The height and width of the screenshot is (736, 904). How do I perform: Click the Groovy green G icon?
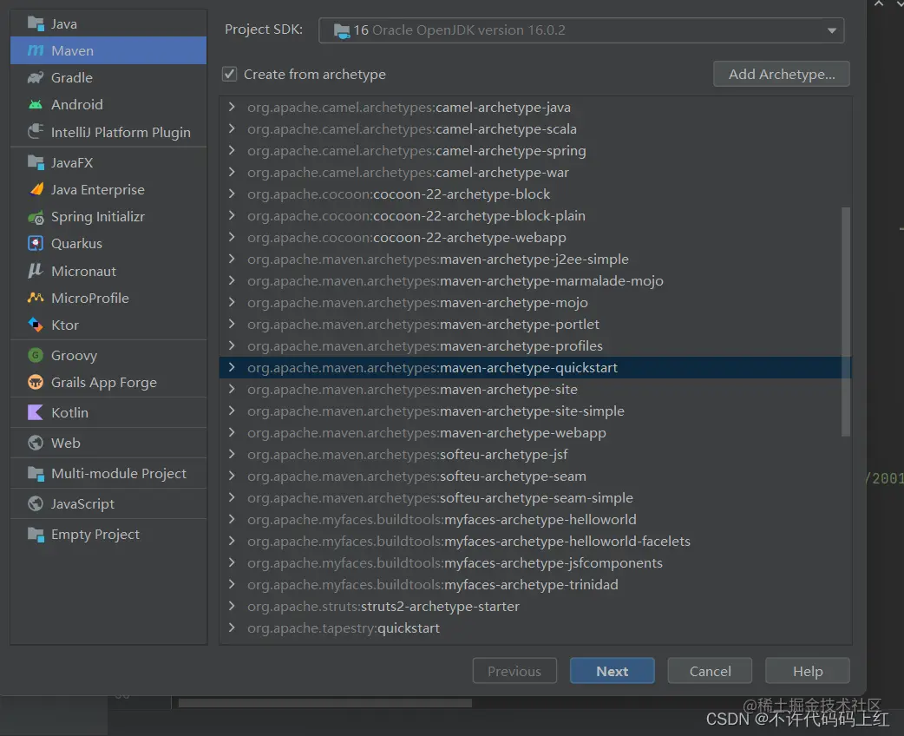(x=36, y=355)
